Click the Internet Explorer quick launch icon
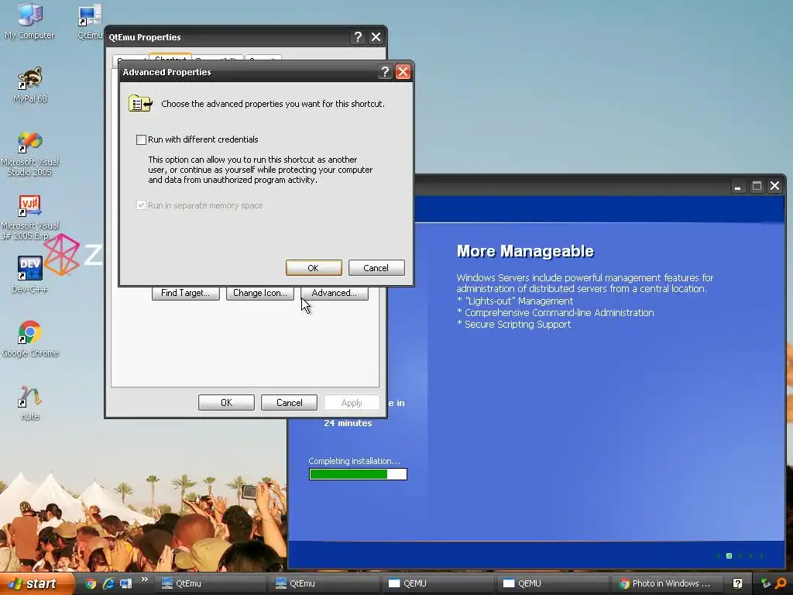Image resolution: width=793 pixels, height=595 pixels. (x=108, y=583)
